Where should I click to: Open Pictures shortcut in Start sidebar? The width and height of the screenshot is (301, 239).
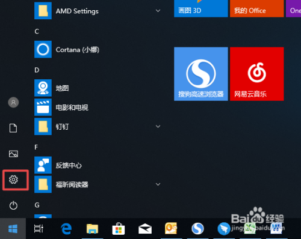(x=13, y=154)
